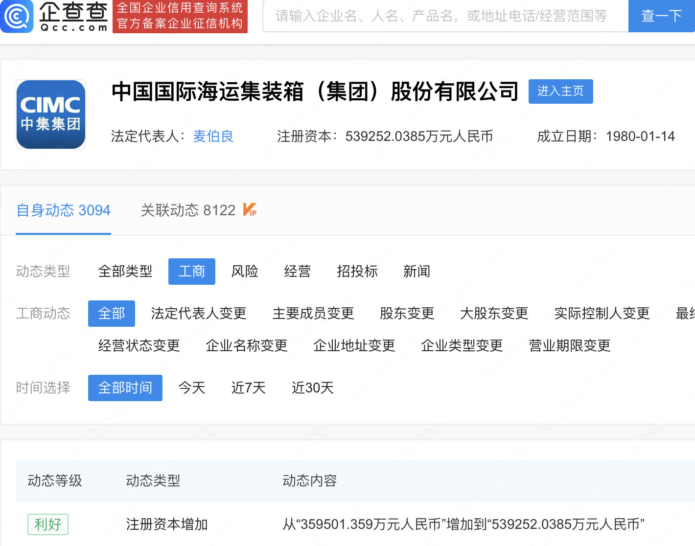
Task: Click establishment date 1980-01-14
Action: click(640, 136)
